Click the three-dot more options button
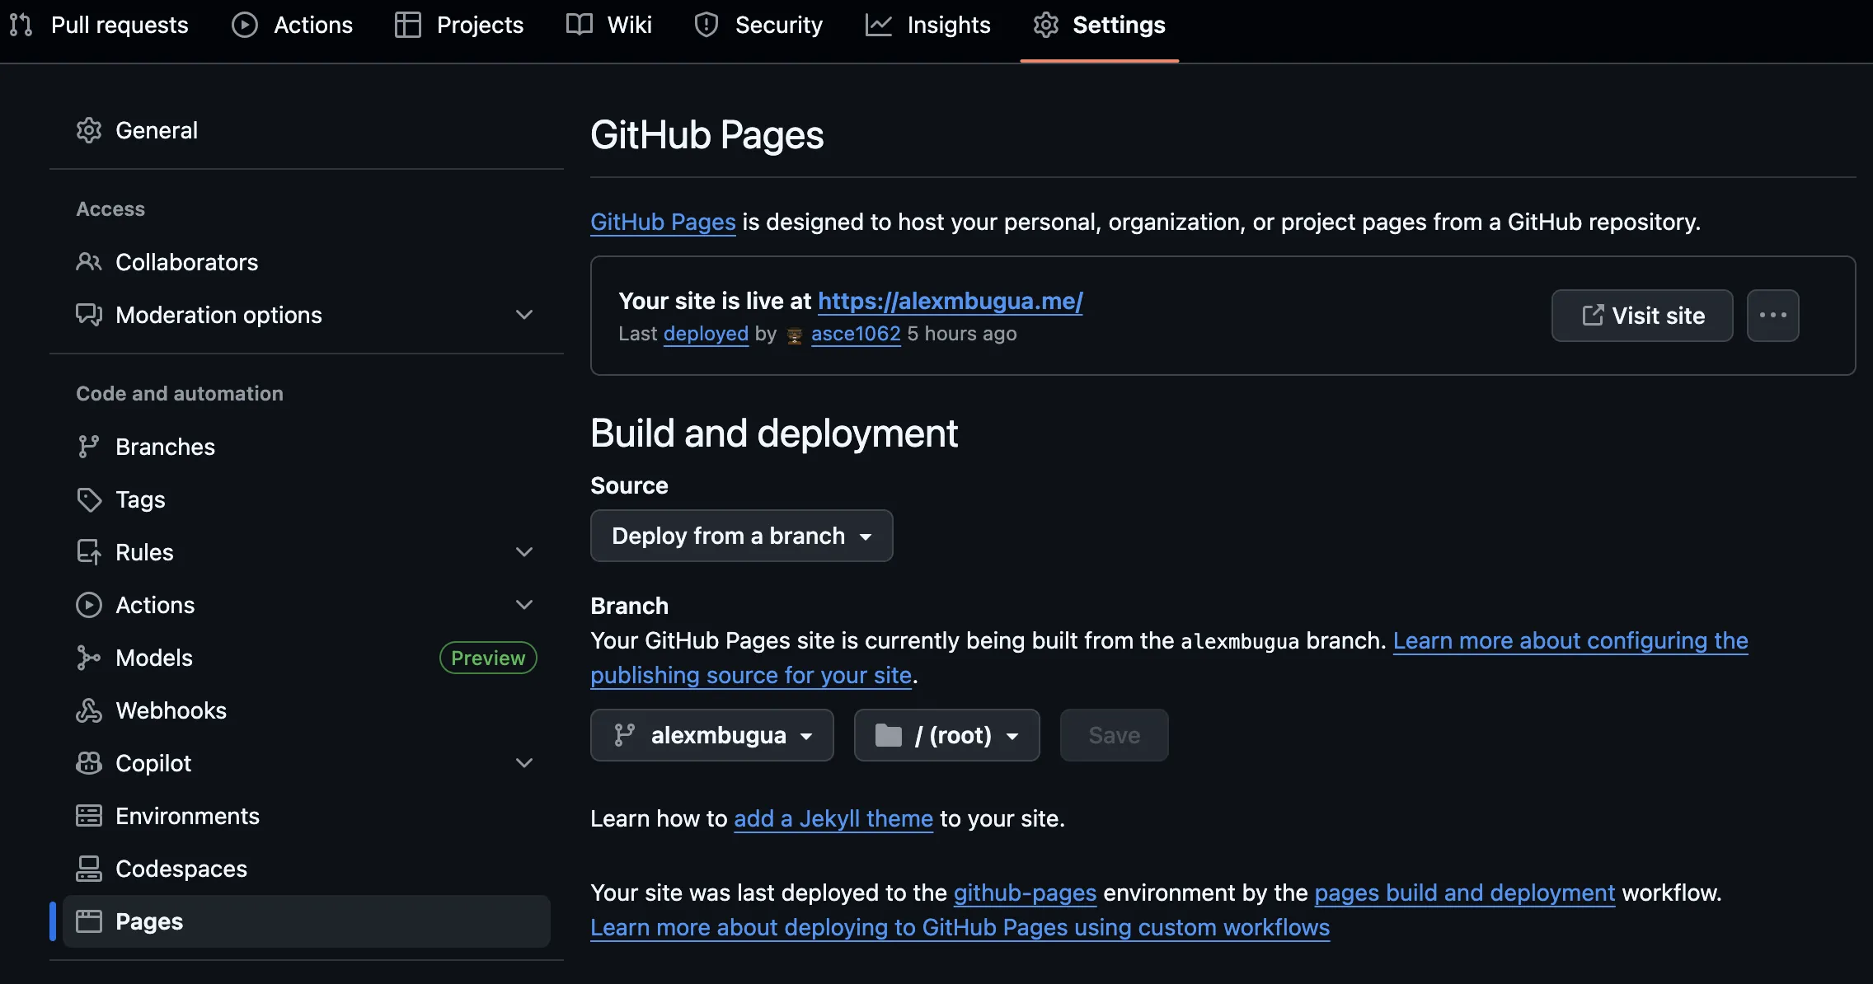Screen dimensions: 1873x984 (x=1774, y=316)
